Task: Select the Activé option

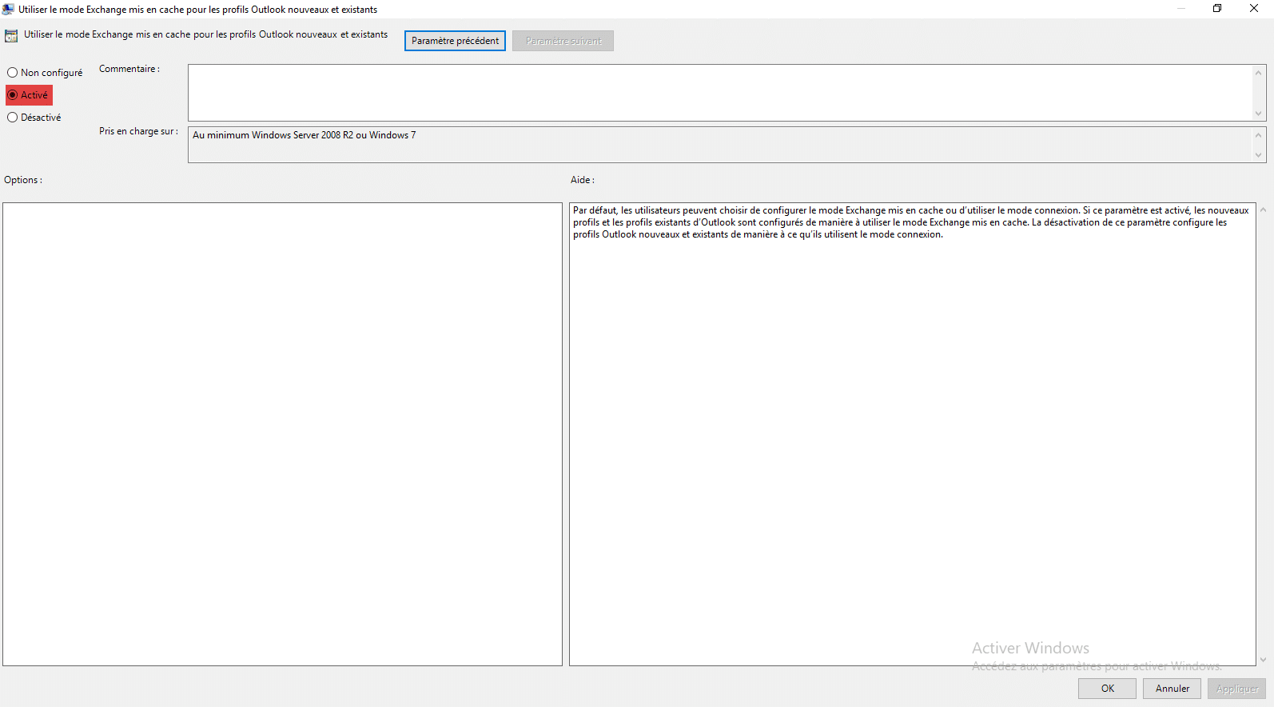Action: tap(13, 95)
